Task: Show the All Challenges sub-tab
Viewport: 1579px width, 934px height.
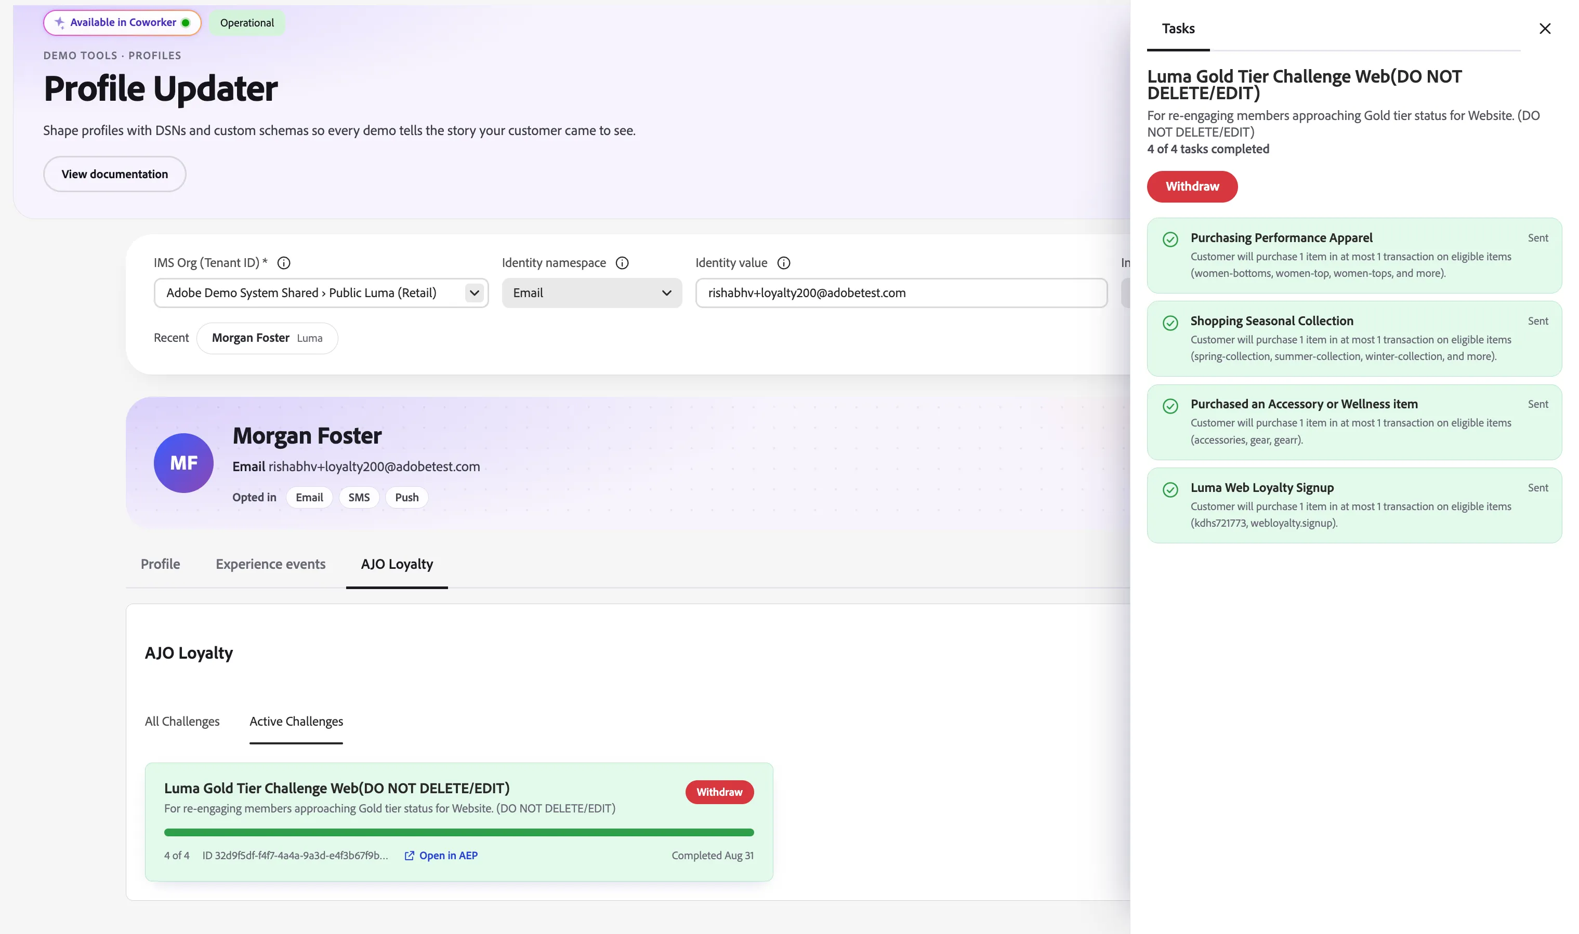Action: click(x=182, y=721)
